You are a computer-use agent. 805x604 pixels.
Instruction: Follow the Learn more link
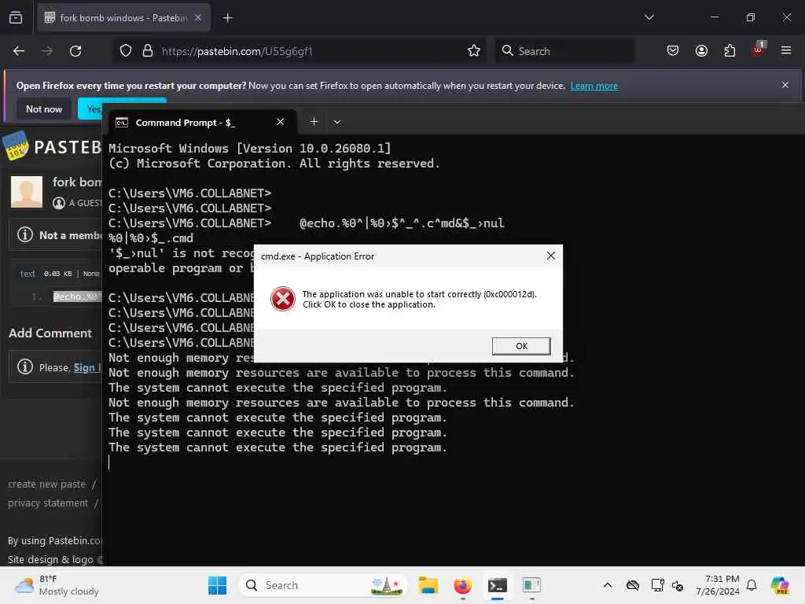594,86
